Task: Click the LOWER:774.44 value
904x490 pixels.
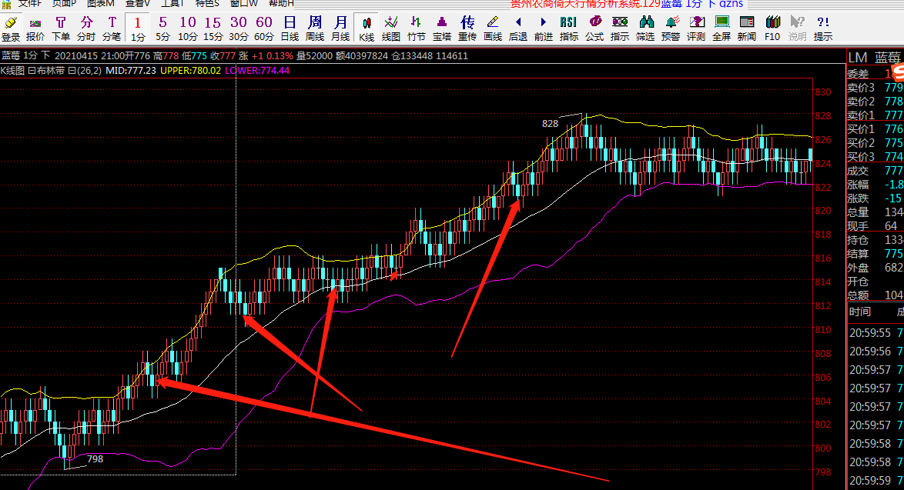Action: coord(257,70)
